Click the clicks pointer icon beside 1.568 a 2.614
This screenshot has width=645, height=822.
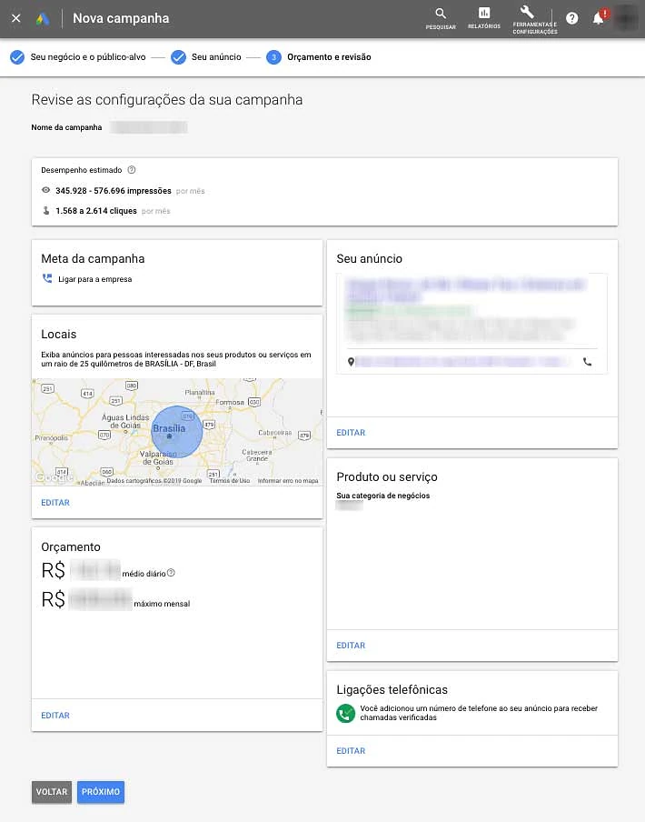click(46, 211)
